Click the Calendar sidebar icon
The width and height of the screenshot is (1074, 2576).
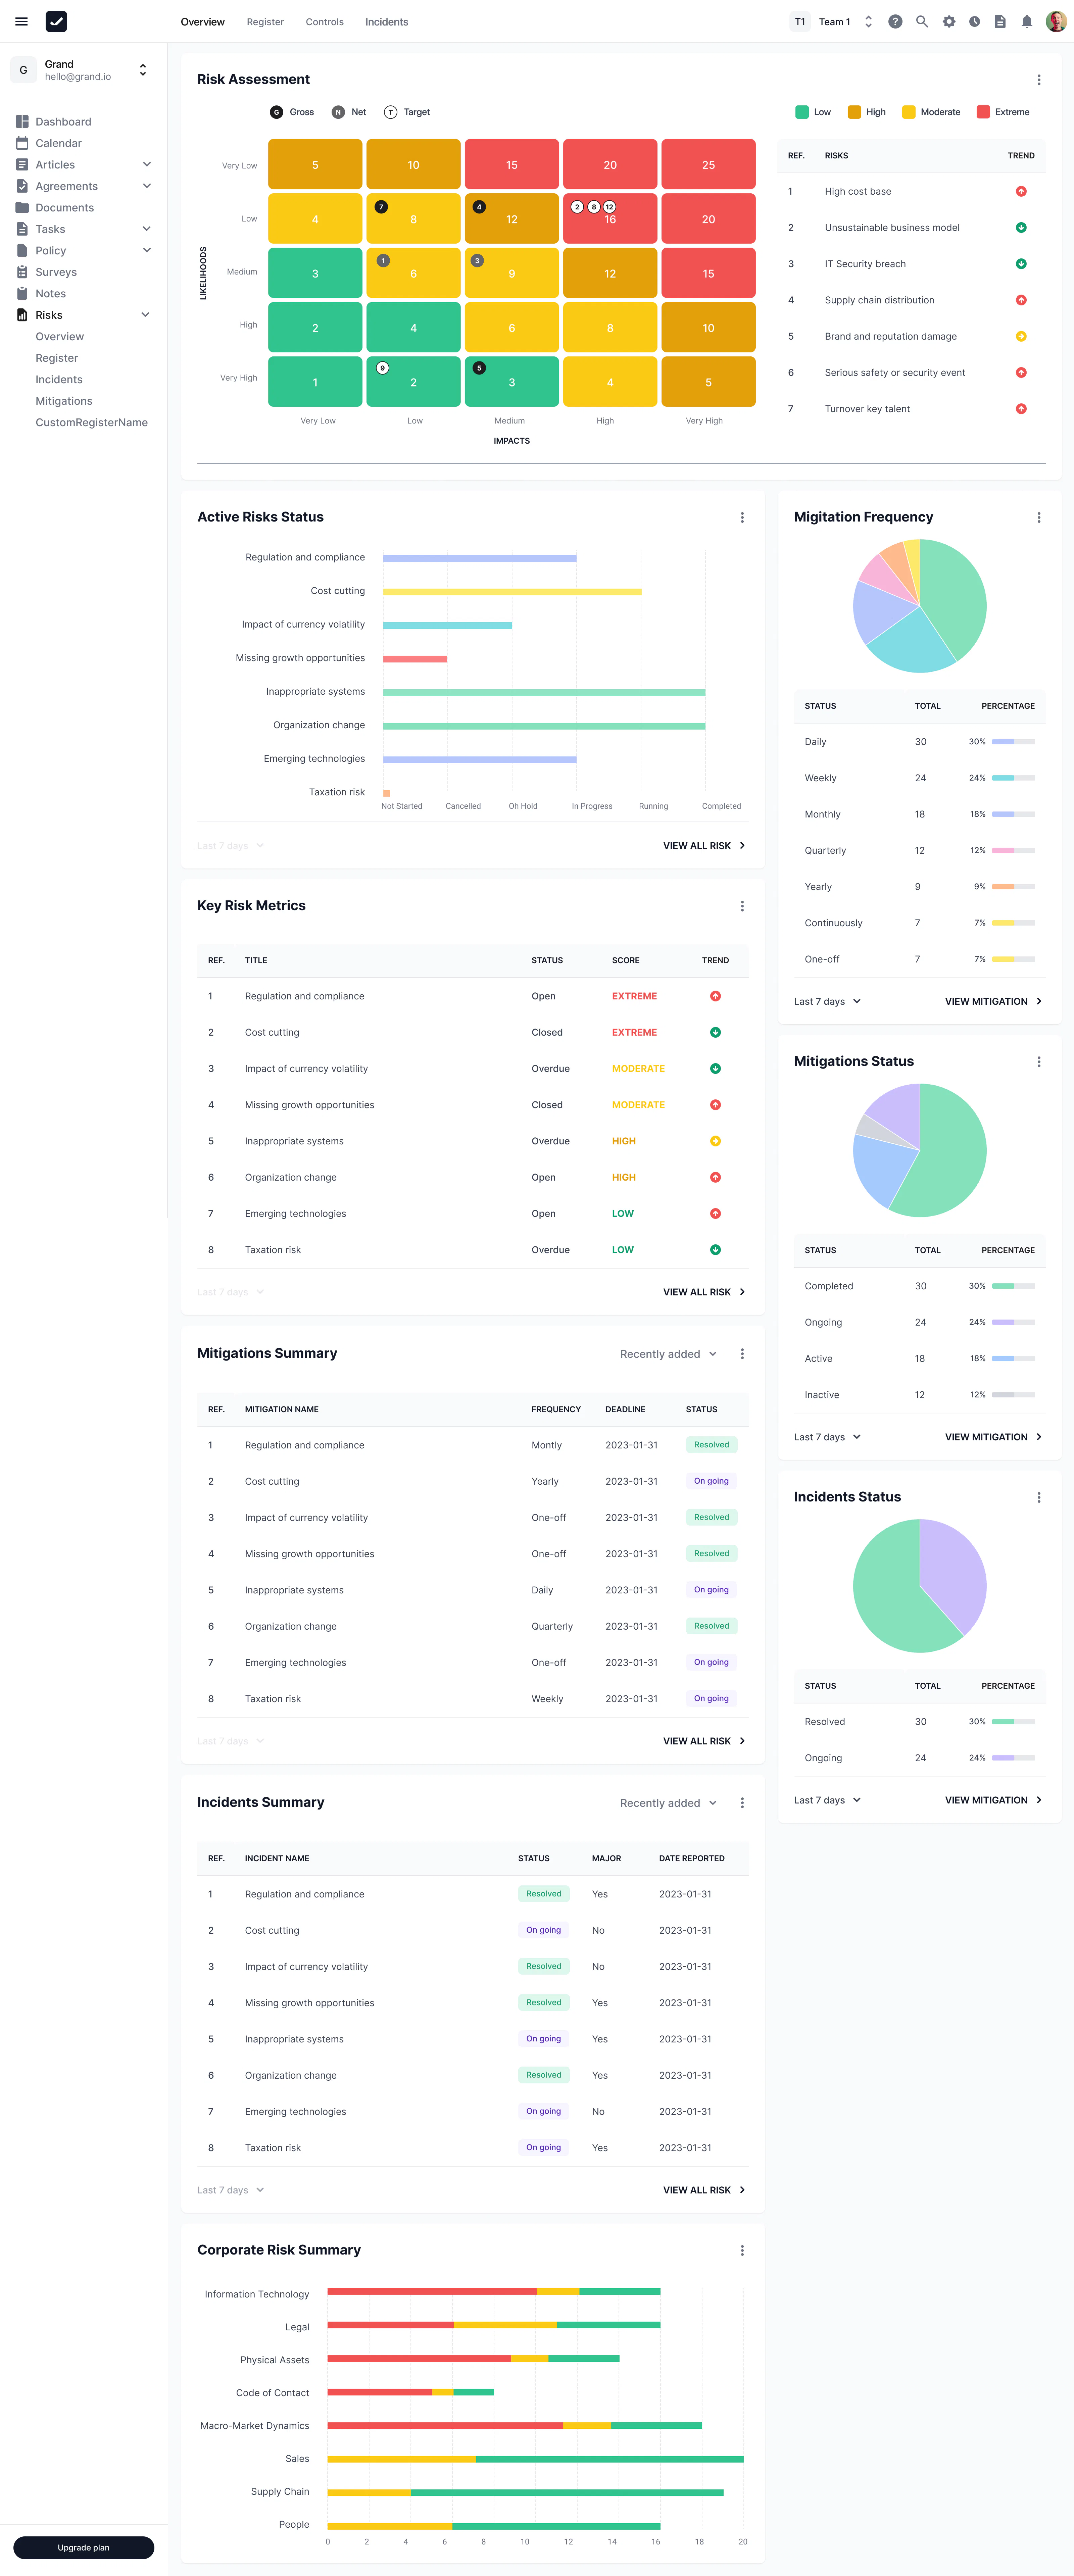pos(22,143)
